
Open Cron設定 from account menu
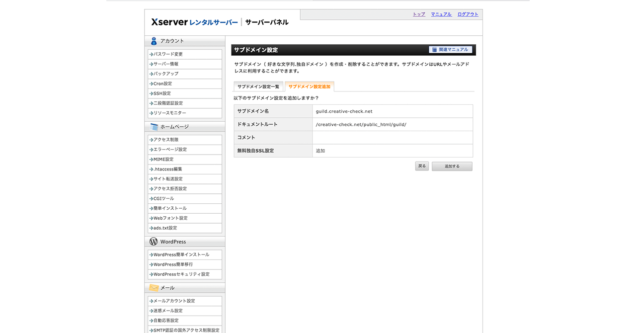162,83
